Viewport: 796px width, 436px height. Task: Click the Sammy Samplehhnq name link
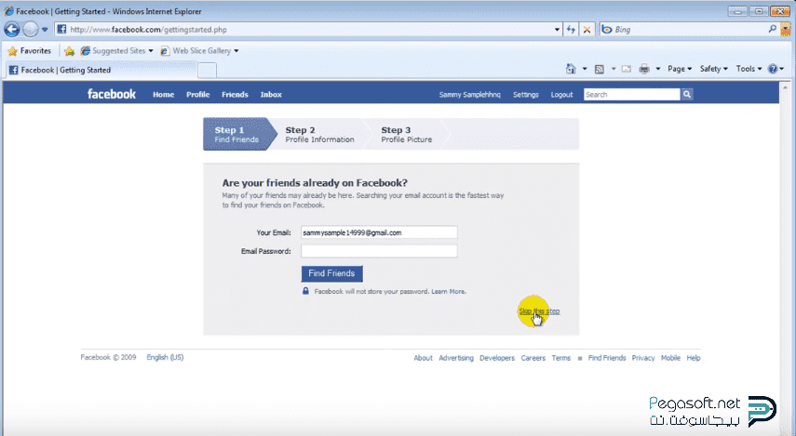(469, 94)
